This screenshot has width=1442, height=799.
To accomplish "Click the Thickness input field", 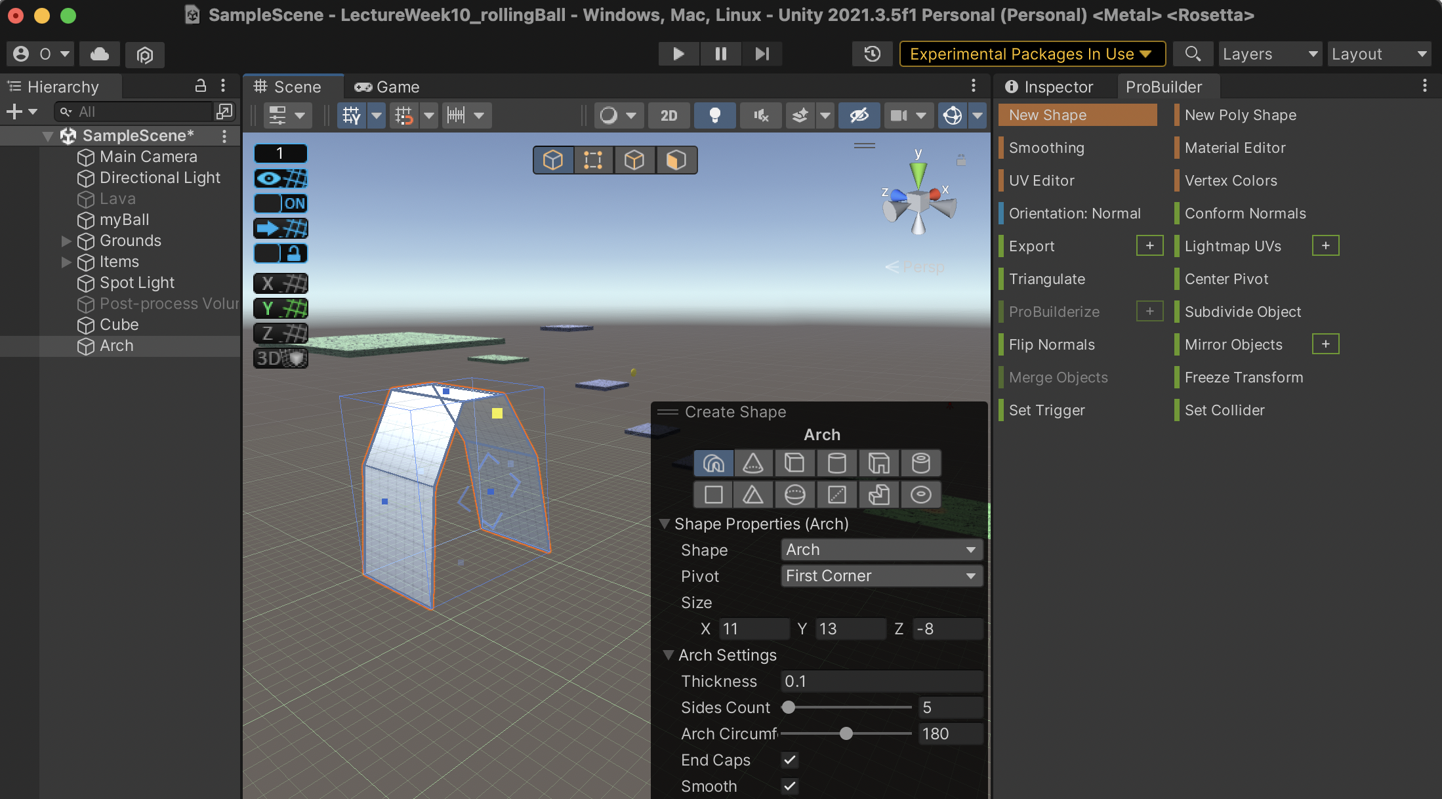I will coord(881,681).
